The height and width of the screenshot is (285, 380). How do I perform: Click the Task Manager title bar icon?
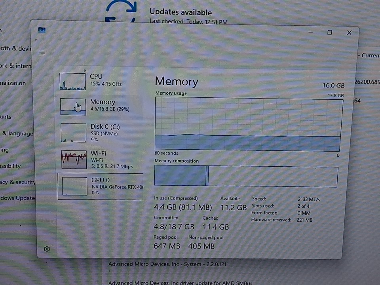coord(42,30)
